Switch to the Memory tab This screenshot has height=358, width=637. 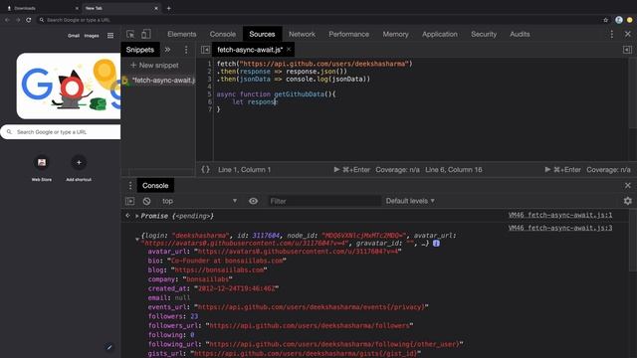395,34
